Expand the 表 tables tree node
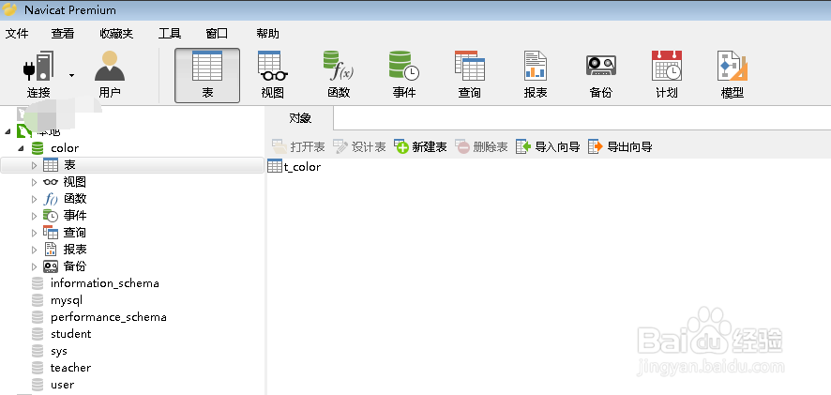Viewport: 831px width, 395px height. pos(35,165)
